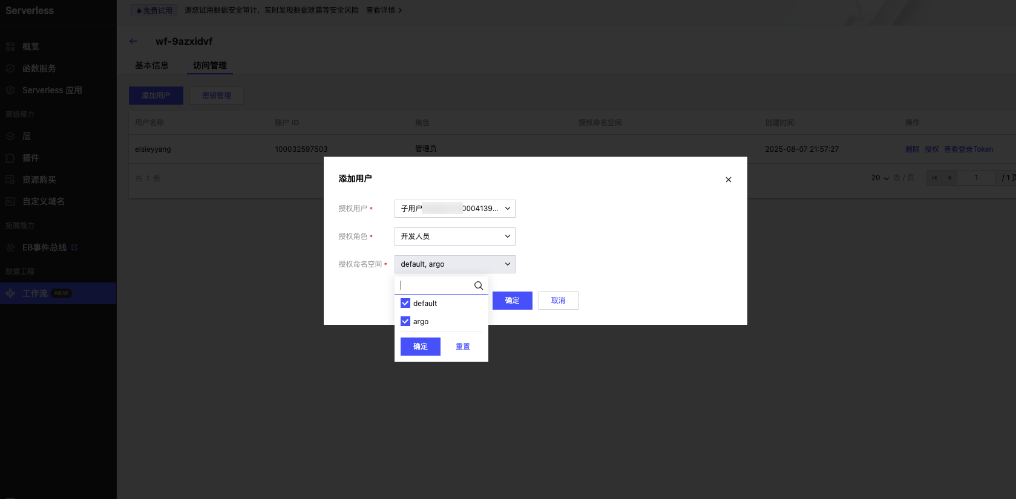
Task: Click the 函数服务 icon in sidebar
Action: (10, 68)
